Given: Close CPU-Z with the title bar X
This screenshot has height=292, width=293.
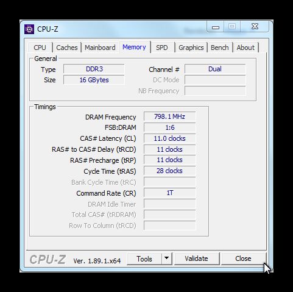Looking at the screenshot, I should coord(255,26).
